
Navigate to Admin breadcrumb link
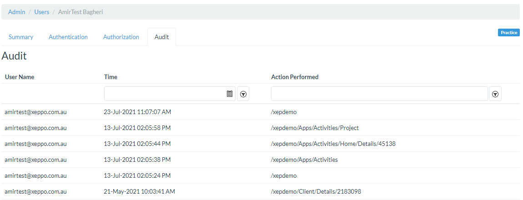click(x=17, y=12)
